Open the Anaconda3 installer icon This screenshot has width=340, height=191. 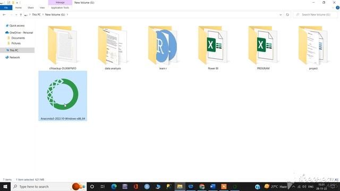click(x=63, y=94)
